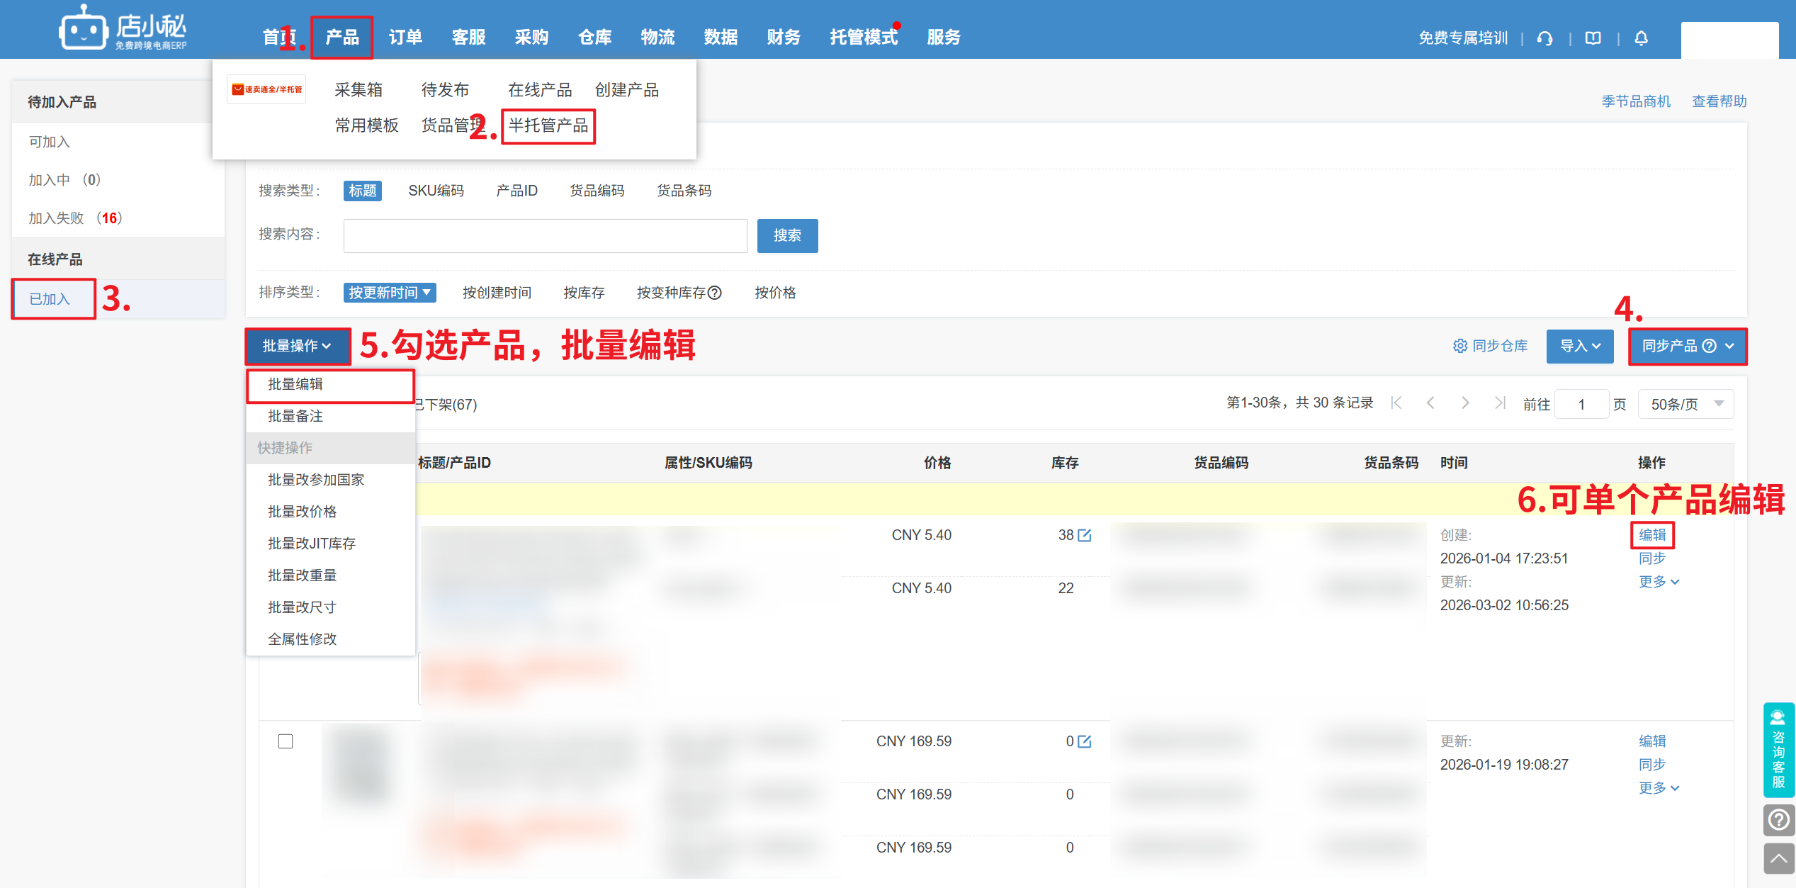
Task: Click the 同步仓库 gear icon
Action: pyautogui.click(x=1460, y=346)
